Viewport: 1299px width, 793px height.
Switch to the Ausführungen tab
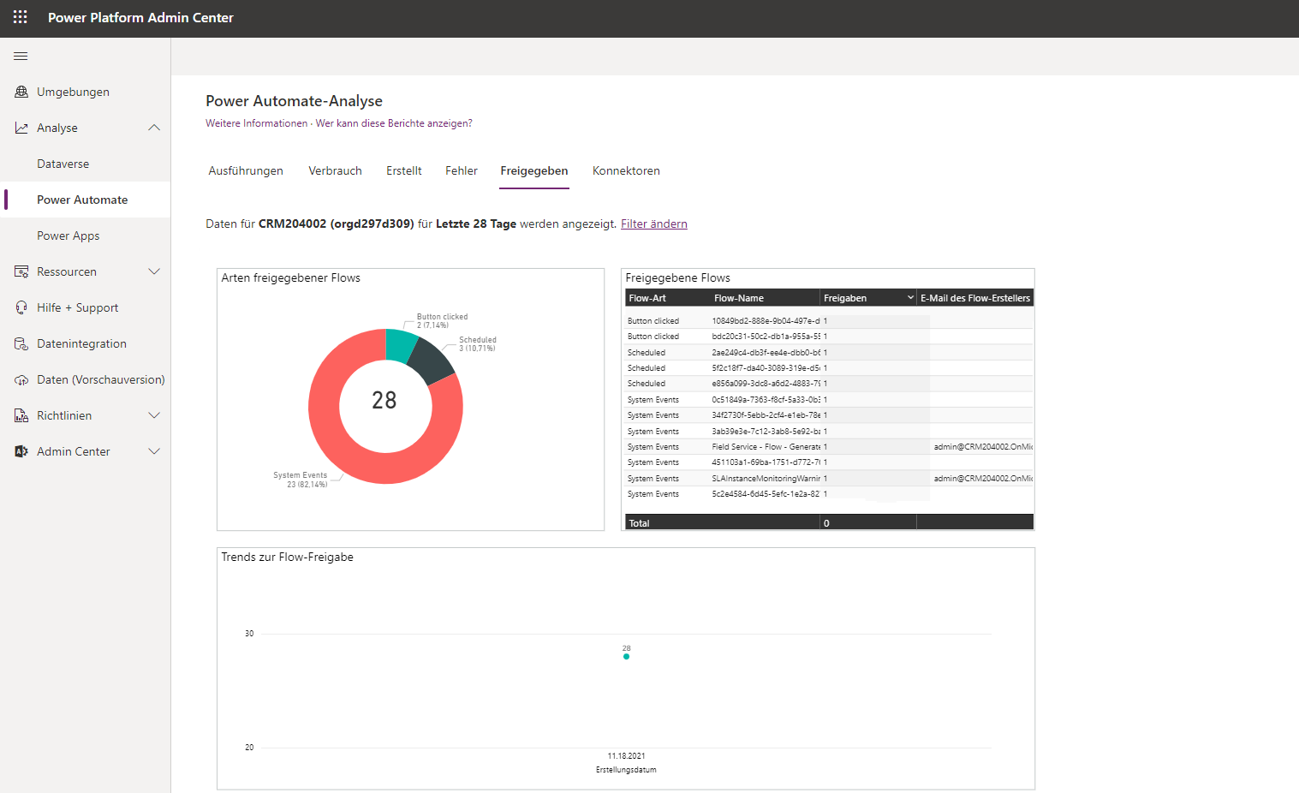pos(246,170)
